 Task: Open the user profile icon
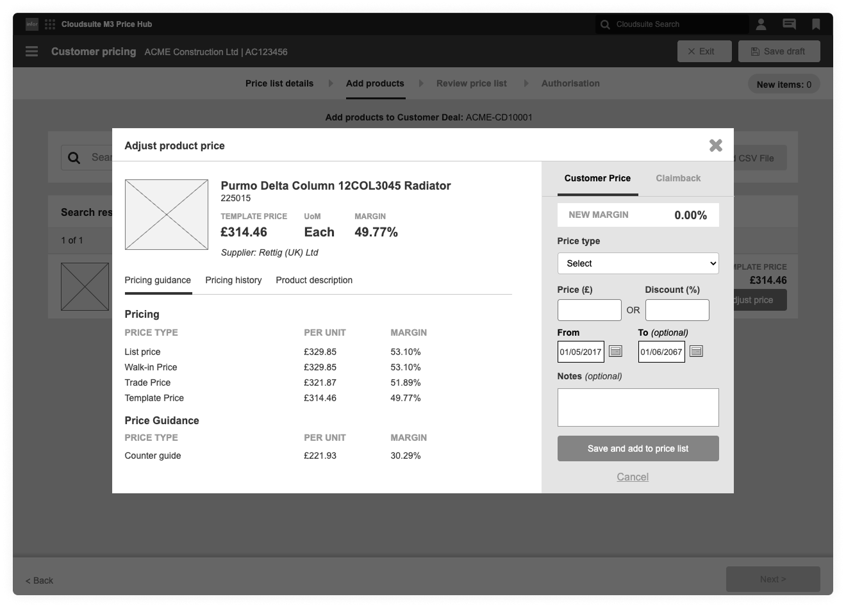point(761,24)
